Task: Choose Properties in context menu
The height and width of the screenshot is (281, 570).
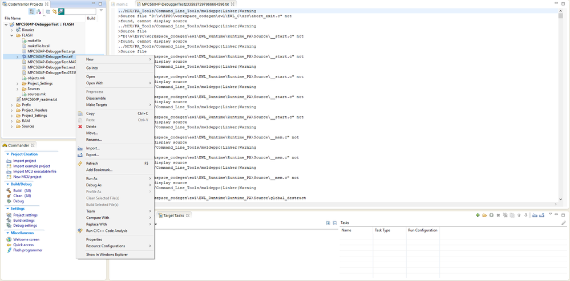Action: click(115, 239)
